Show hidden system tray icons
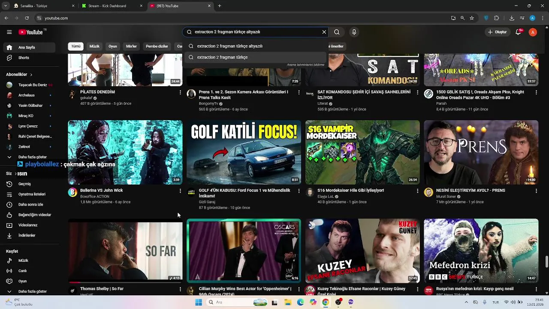Image resolution: width=549 pixels, height=309 pixels. point(466,302)
